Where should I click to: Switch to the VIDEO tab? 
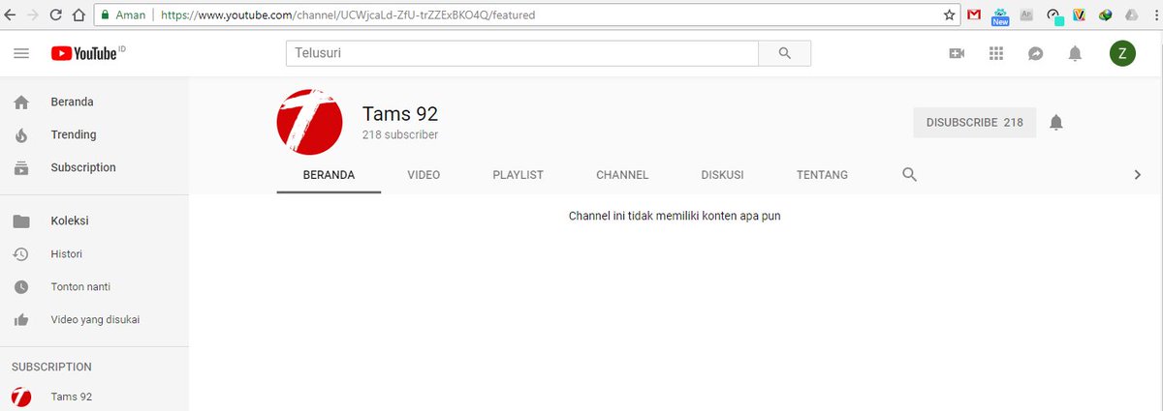tap(424, 175)
